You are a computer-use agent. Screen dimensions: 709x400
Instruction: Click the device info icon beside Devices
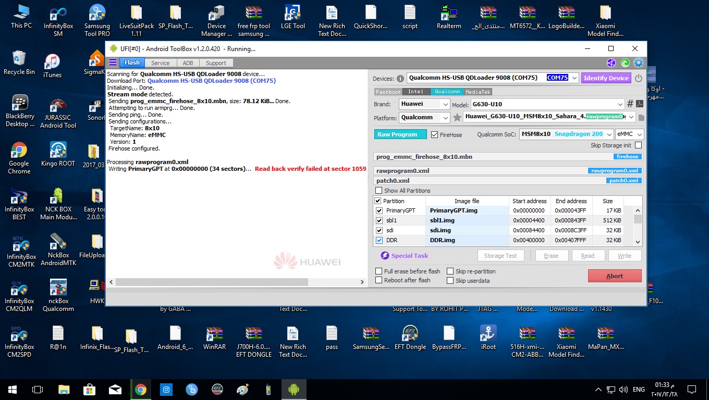coord(400,79)
